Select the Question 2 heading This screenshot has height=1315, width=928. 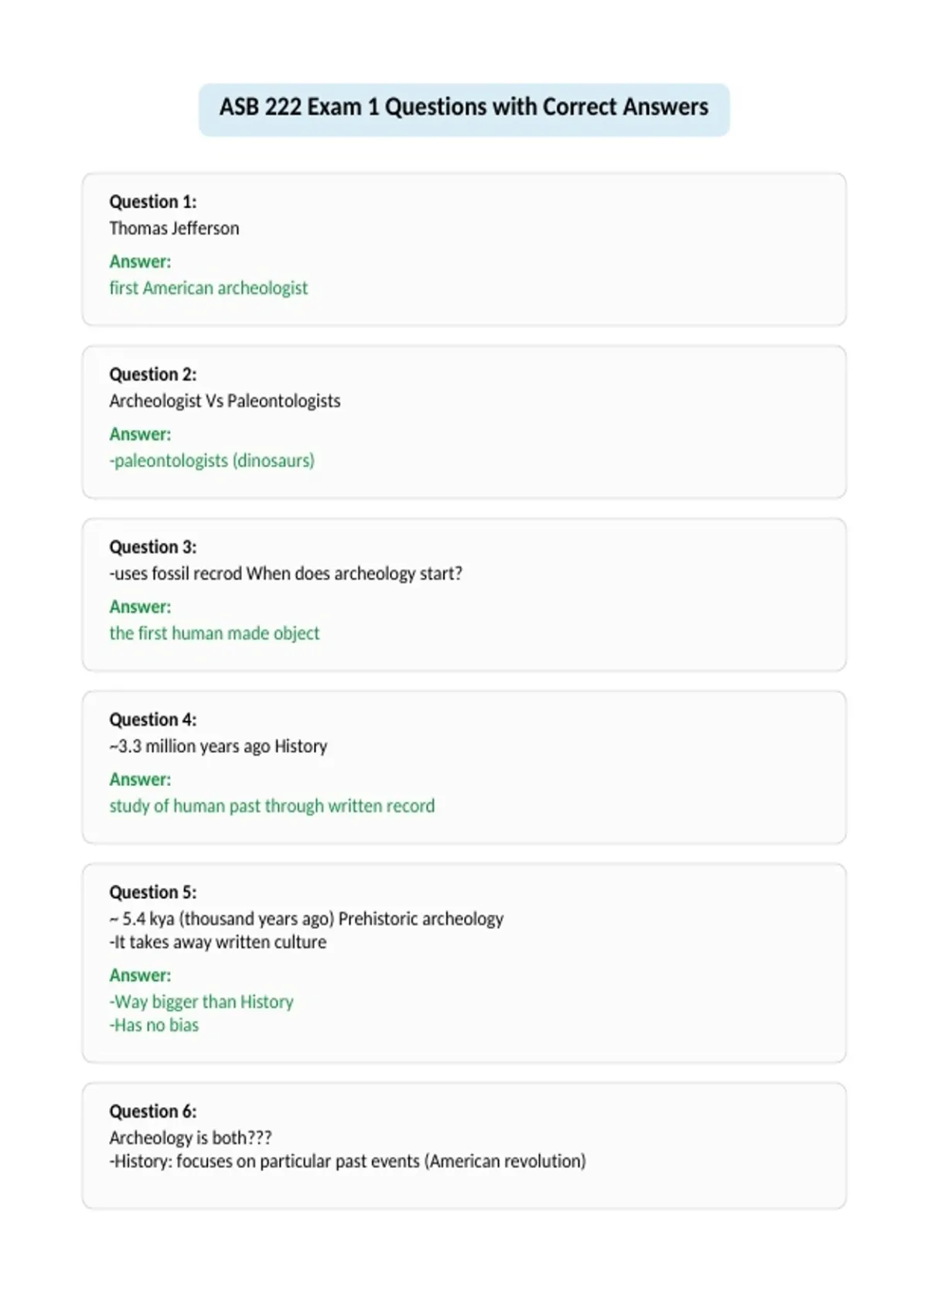[x=153, y=374]
